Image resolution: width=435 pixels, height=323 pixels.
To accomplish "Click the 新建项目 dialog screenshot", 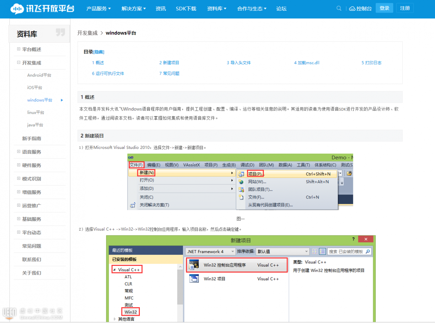I will [241, 278].
